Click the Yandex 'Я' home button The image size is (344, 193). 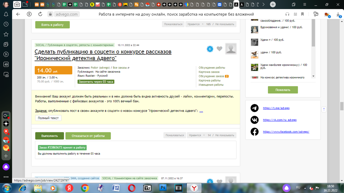[29, 14]
